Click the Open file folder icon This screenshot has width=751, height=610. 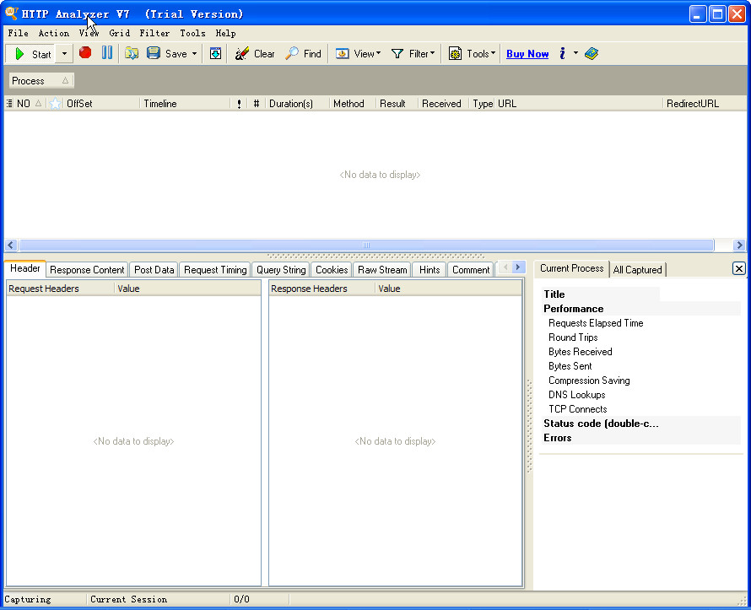132,53
